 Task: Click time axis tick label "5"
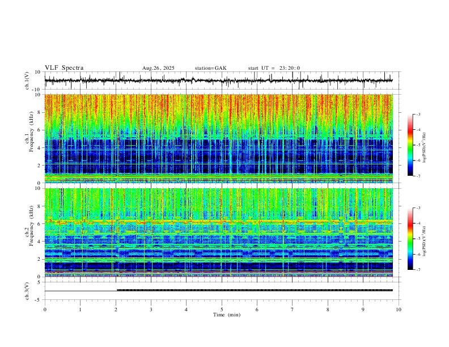click(x=222, y=310)
